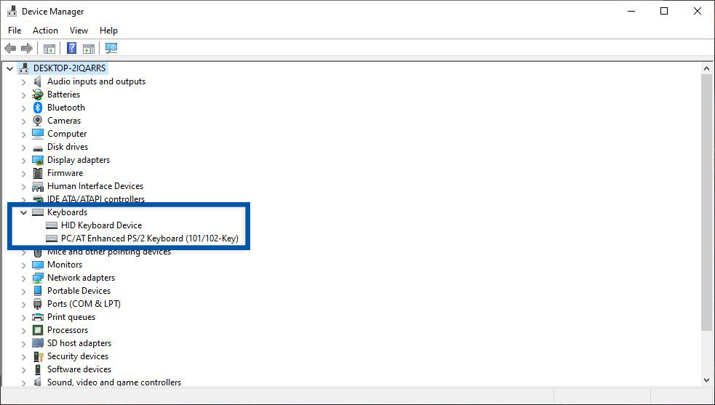Click the Scan for hardware changes monitor icon
Image resolution: width=715 pixels, height=405 pixels.
[x=111, y=48]
